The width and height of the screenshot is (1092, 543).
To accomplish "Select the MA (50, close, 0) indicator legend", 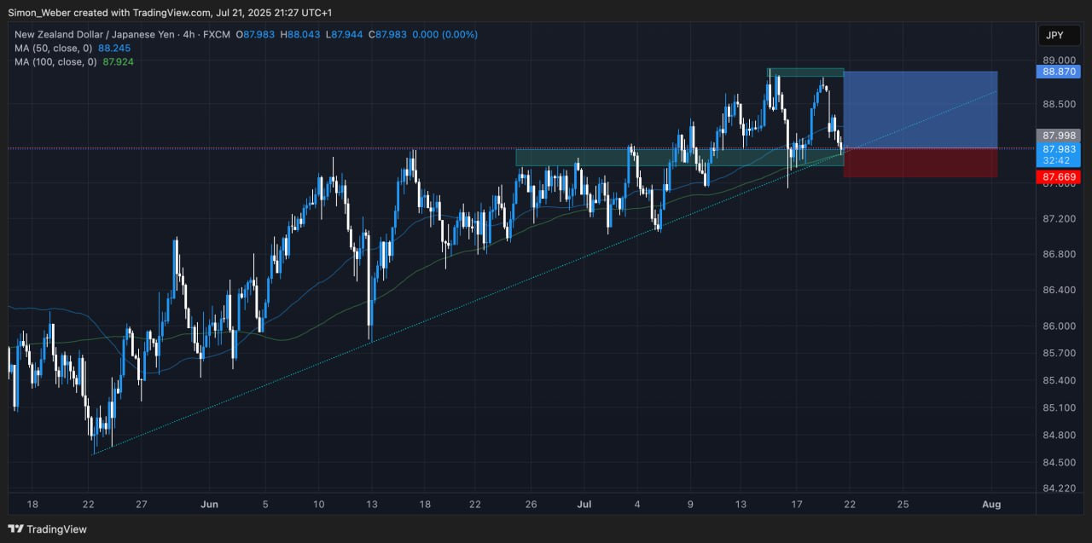I will click(x=55, y=49).
